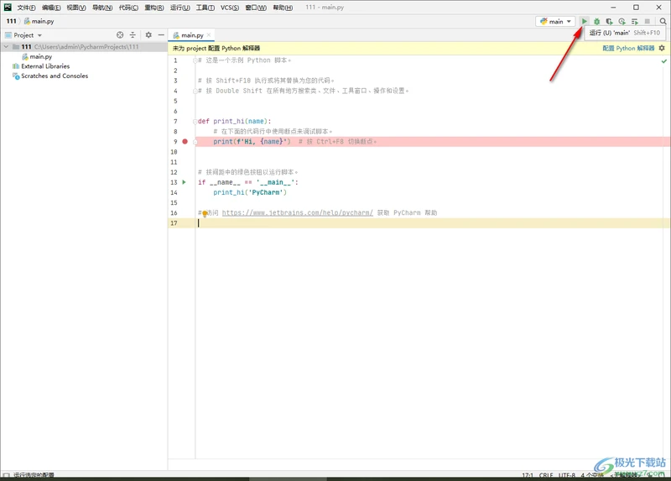The width and height of the screenshot is (671, 481).
Task: Click the print_hi('PyCharm') call line
Action: click(x=250, y=192)
